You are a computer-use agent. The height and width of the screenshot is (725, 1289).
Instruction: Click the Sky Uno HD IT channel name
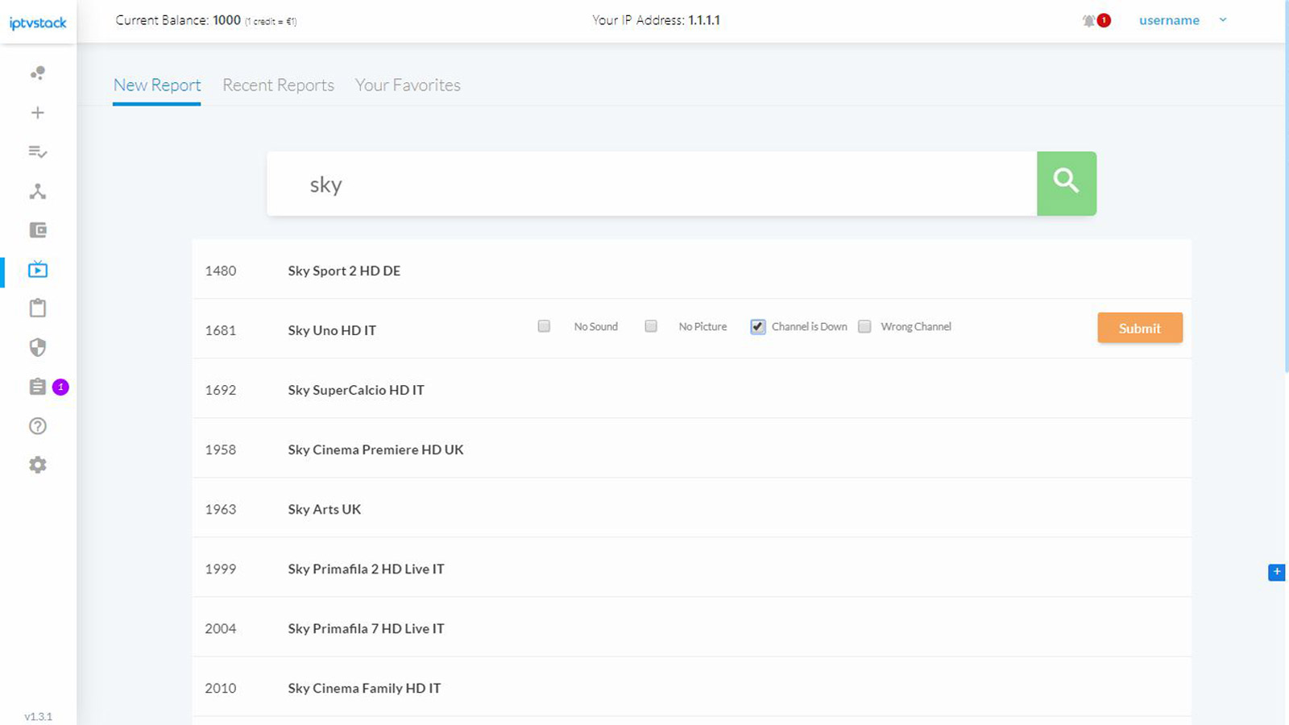(332, 330)
